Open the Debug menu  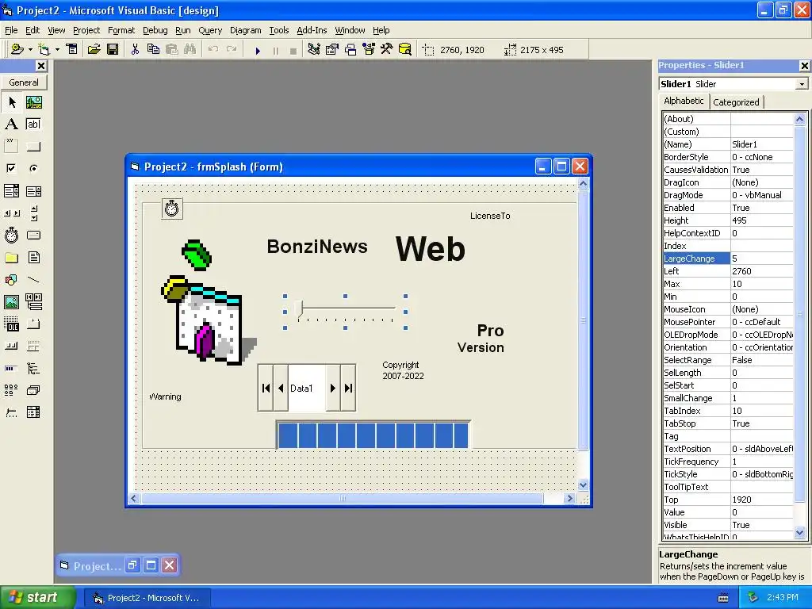coord(155,30)
